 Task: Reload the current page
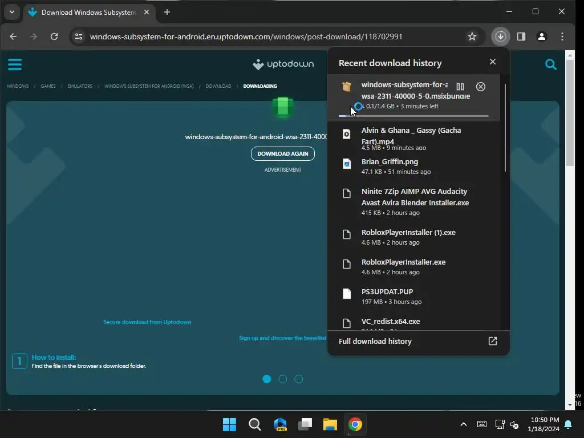click(54, 36)
